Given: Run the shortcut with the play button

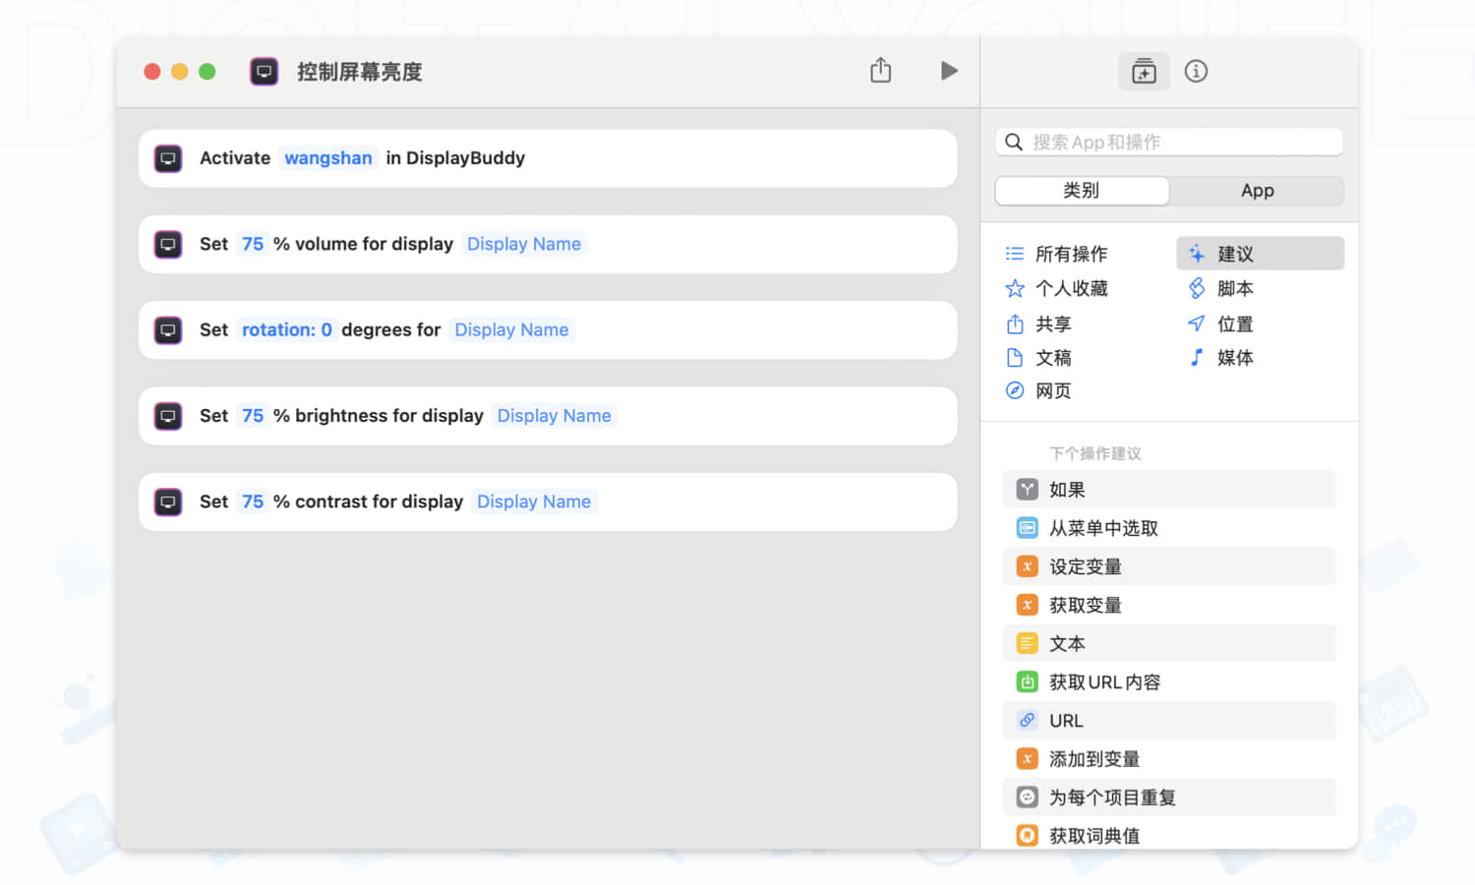Looking at the screenshot, I should pos(948,70).
